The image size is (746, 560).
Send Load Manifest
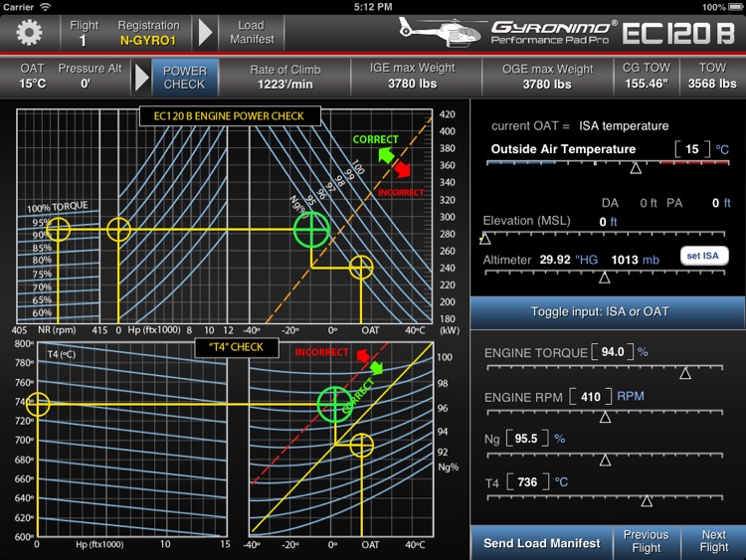click(x=541, y=543)
